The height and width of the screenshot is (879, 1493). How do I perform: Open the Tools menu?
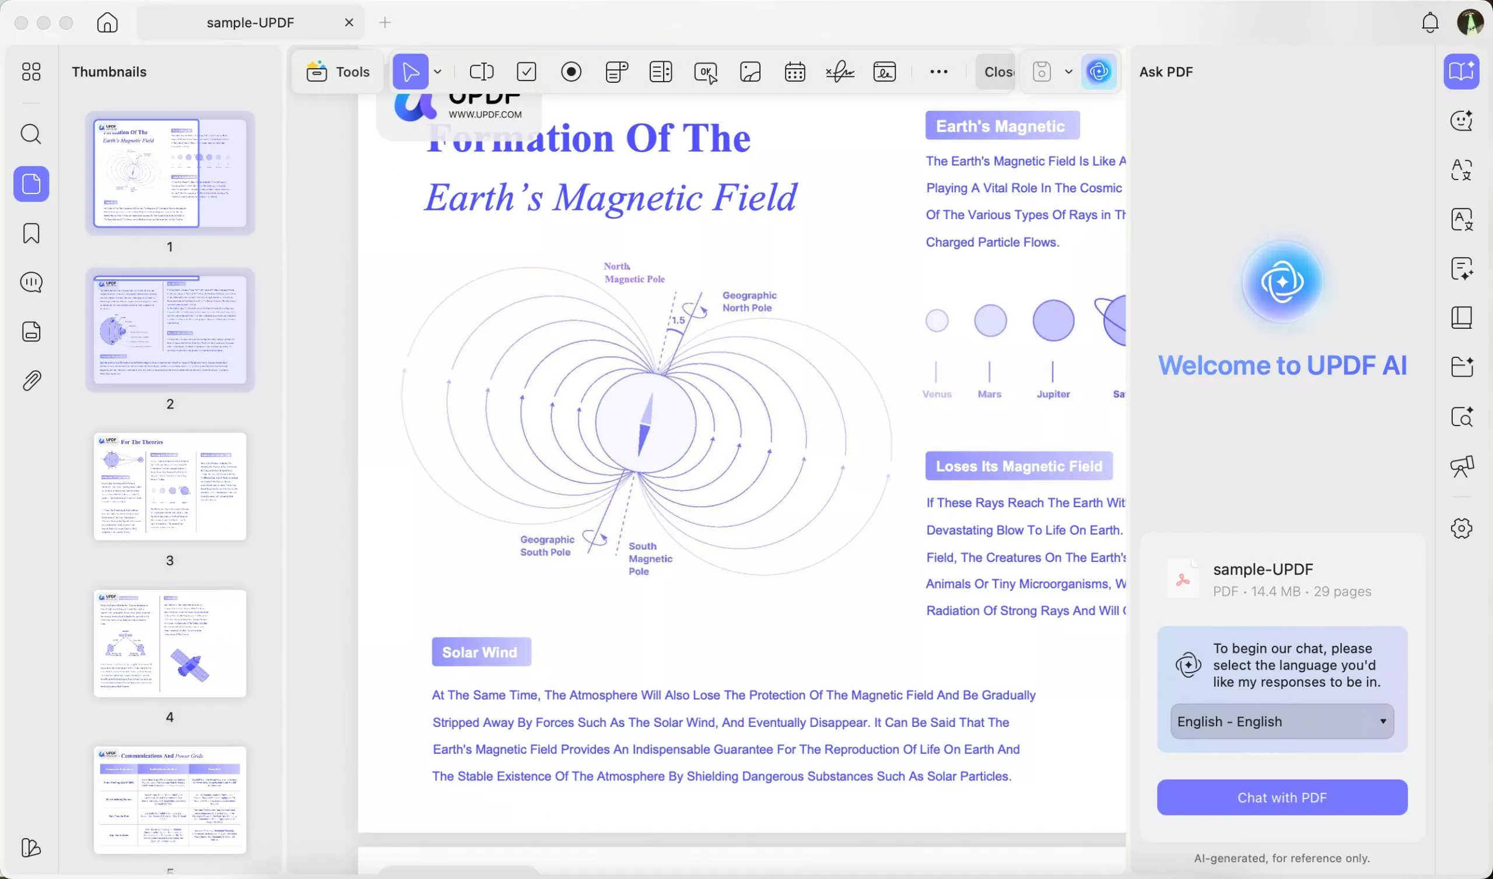point(338,72)
